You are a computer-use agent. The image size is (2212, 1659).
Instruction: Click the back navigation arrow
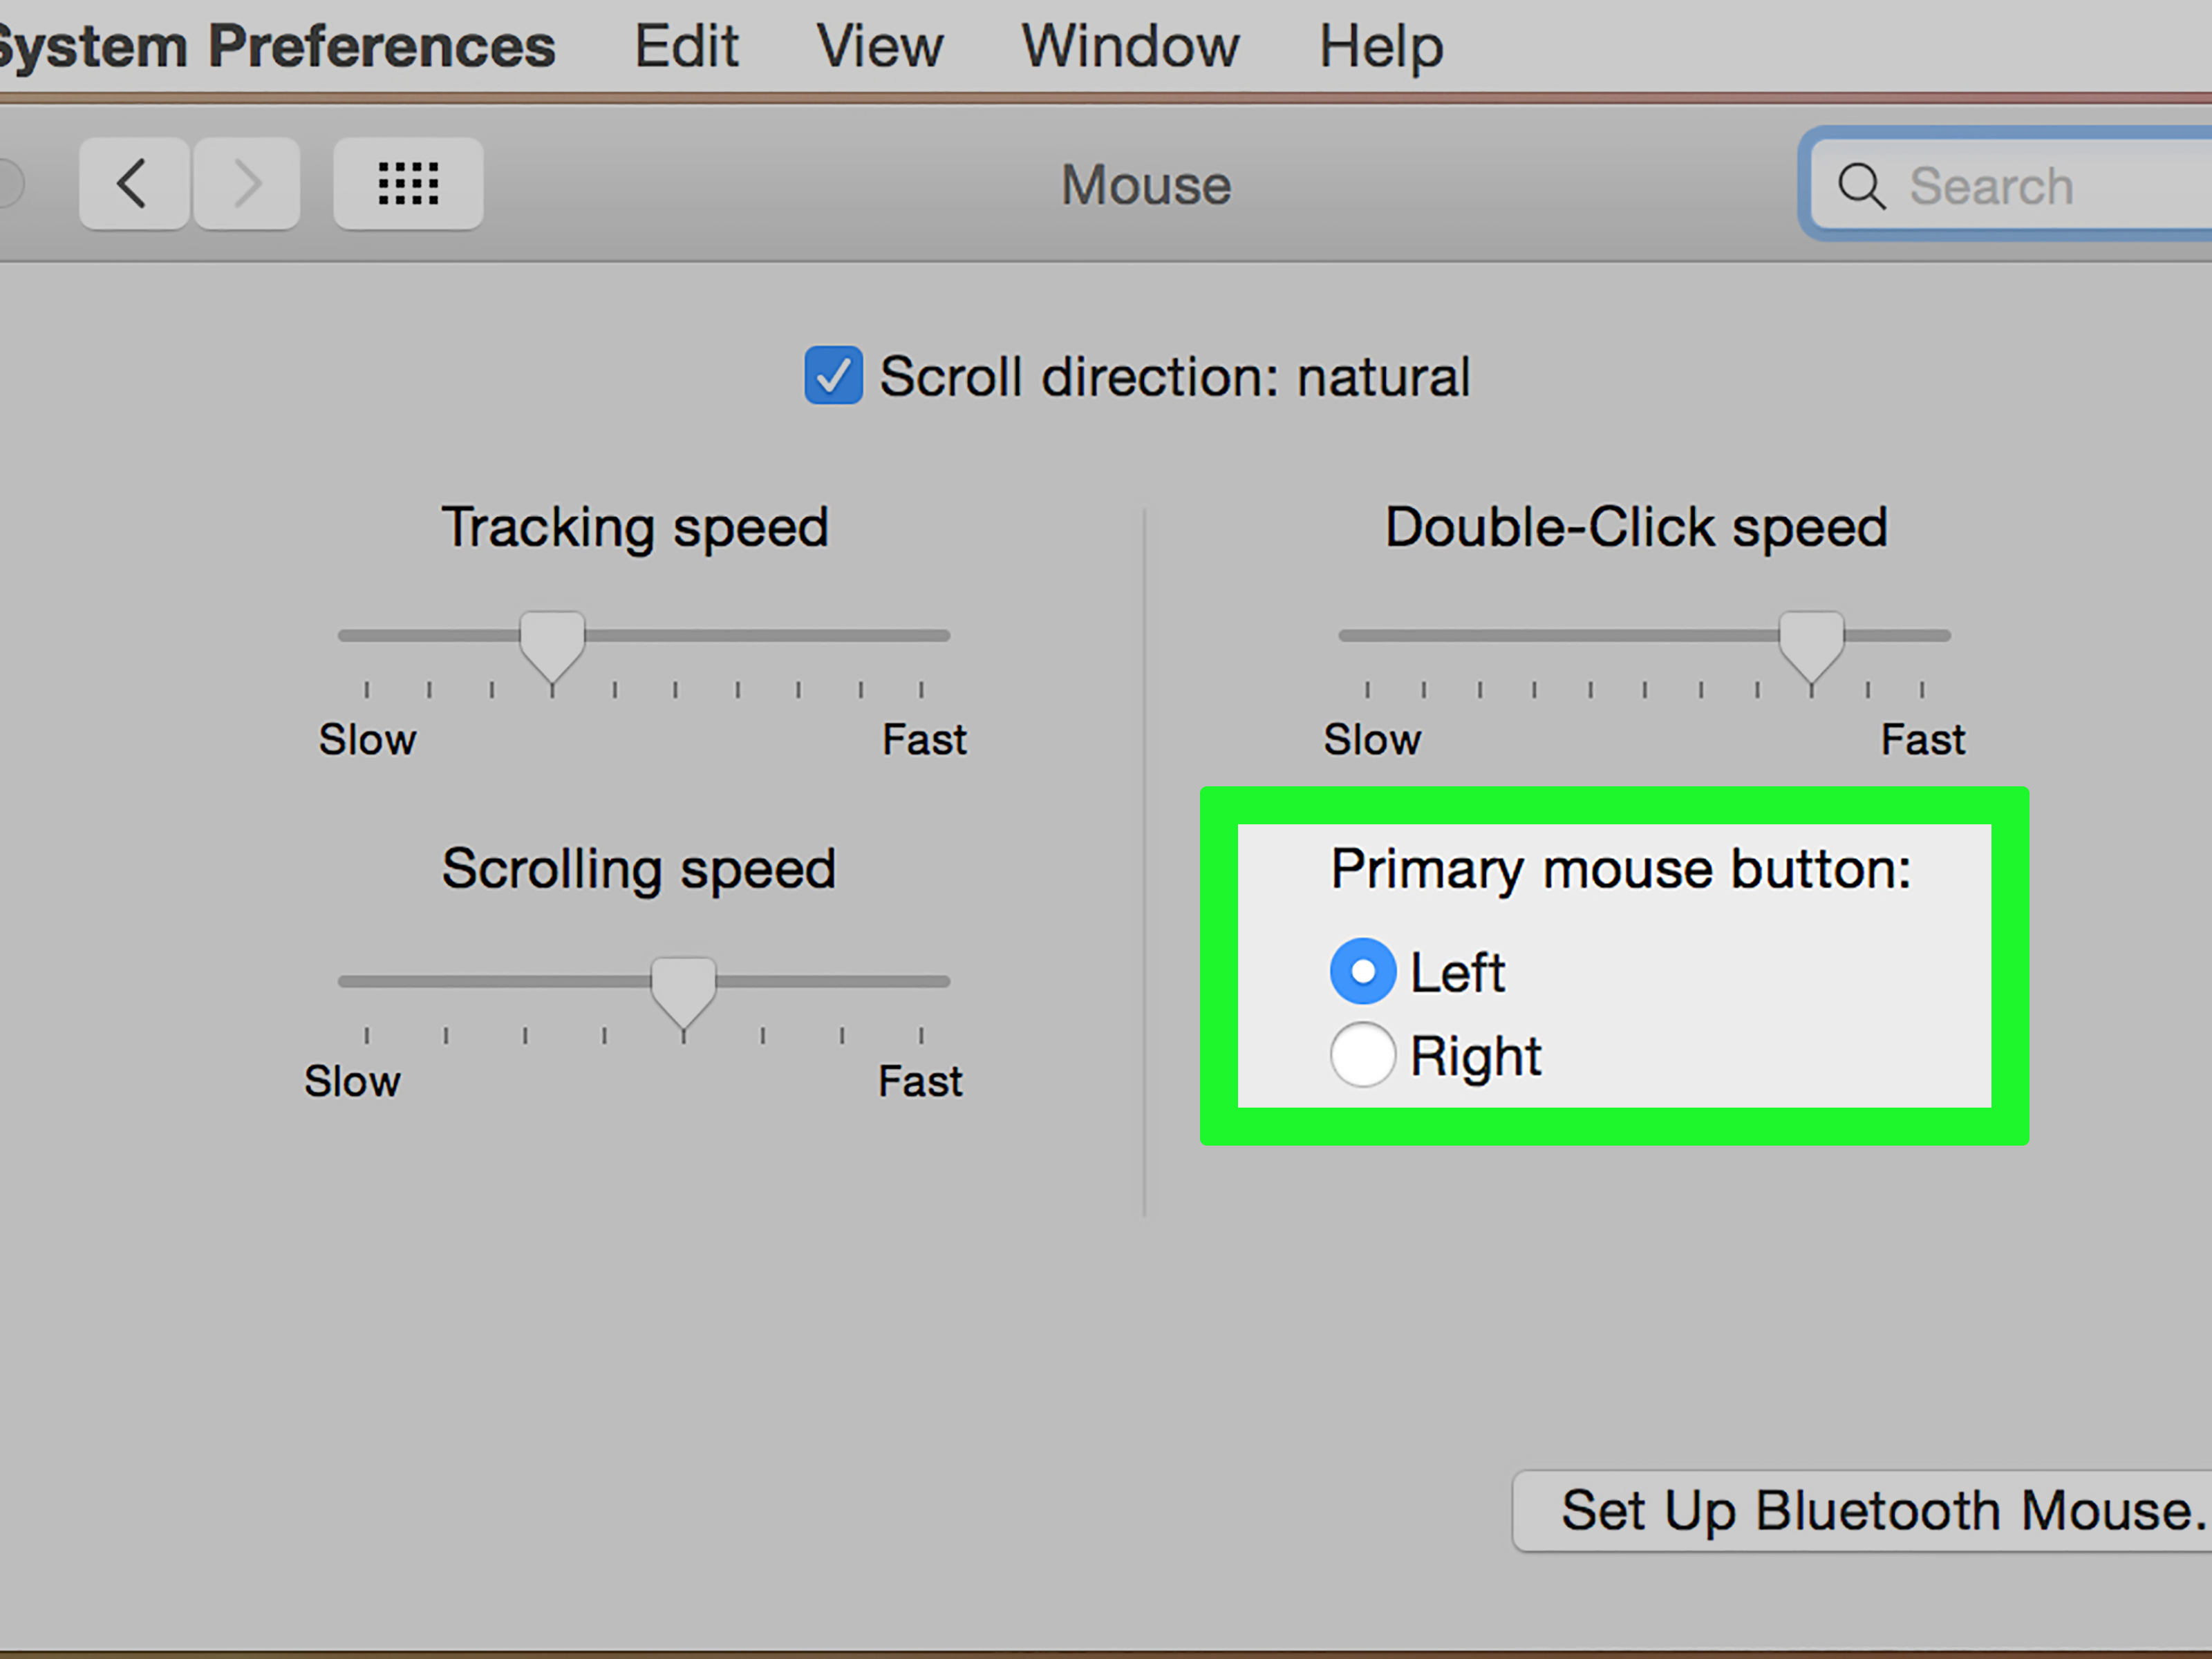[133, 184]
